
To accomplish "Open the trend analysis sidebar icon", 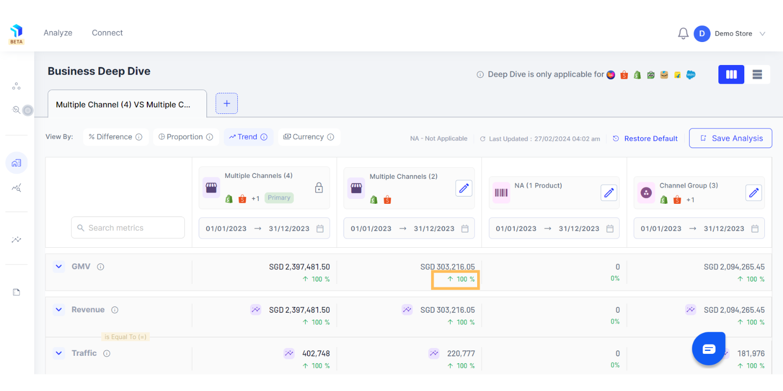I will point(17,188).
